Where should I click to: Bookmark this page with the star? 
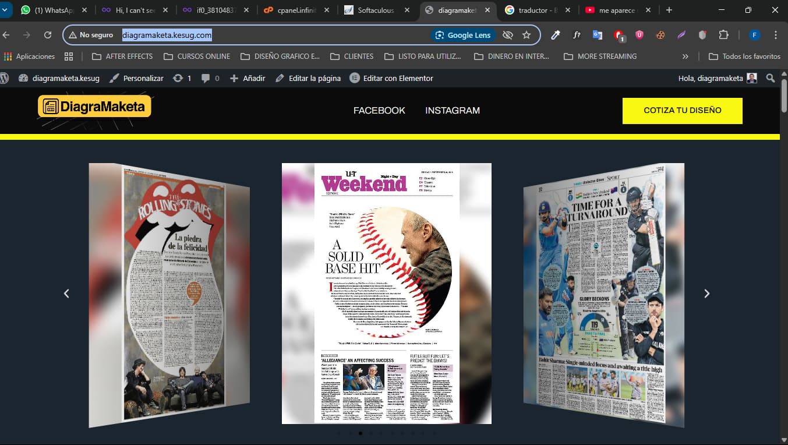(x=526, y=35)
